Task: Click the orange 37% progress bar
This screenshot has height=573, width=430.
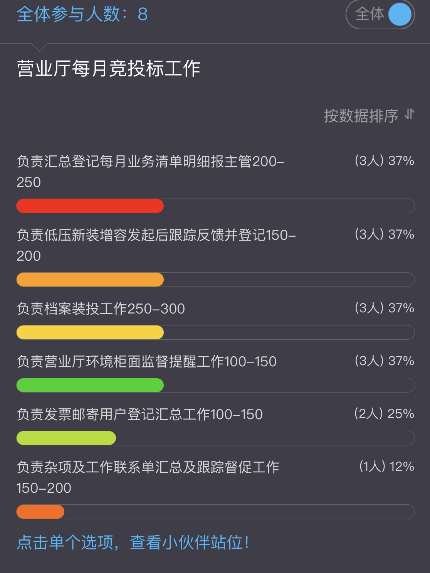Action: point(90,280)
